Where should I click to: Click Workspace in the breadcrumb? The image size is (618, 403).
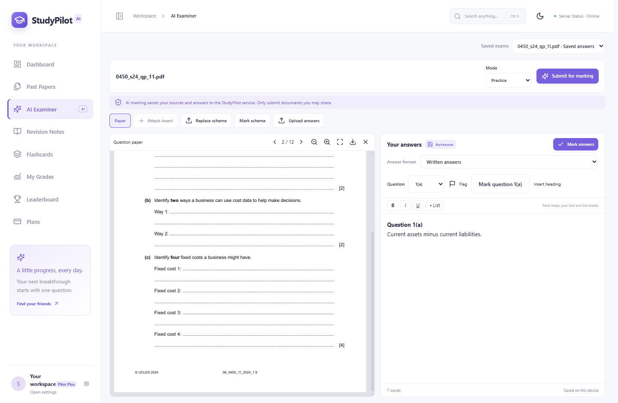point(144,16)
